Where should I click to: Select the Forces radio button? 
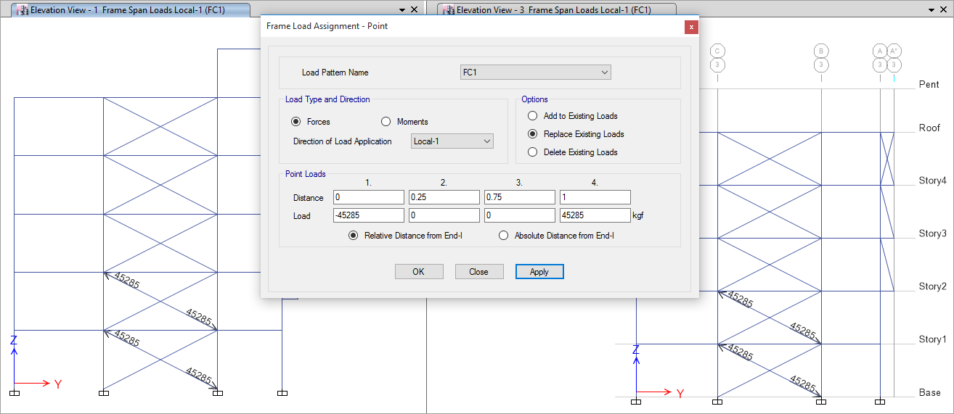296,122
